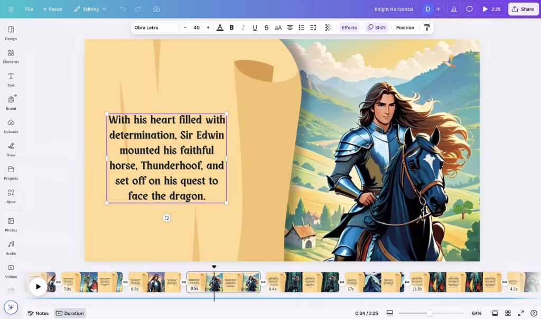Viewport: 541px width, 319px height.
Task: Change text alignment
Action: pyautogui.click(x=290, y=27)
